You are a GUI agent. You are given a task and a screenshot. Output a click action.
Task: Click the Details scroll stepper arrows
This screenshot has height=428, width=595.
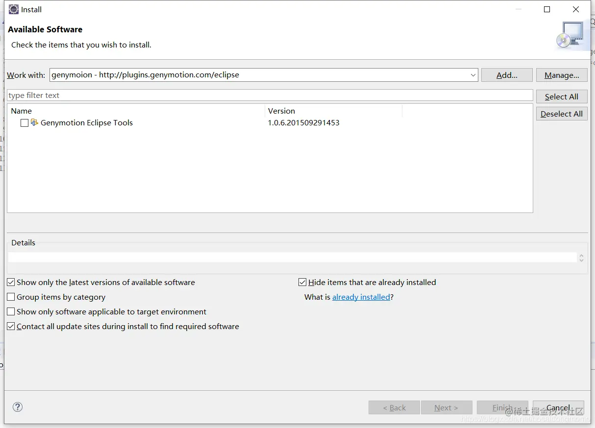pyautogui.click(x=581, y=258)
